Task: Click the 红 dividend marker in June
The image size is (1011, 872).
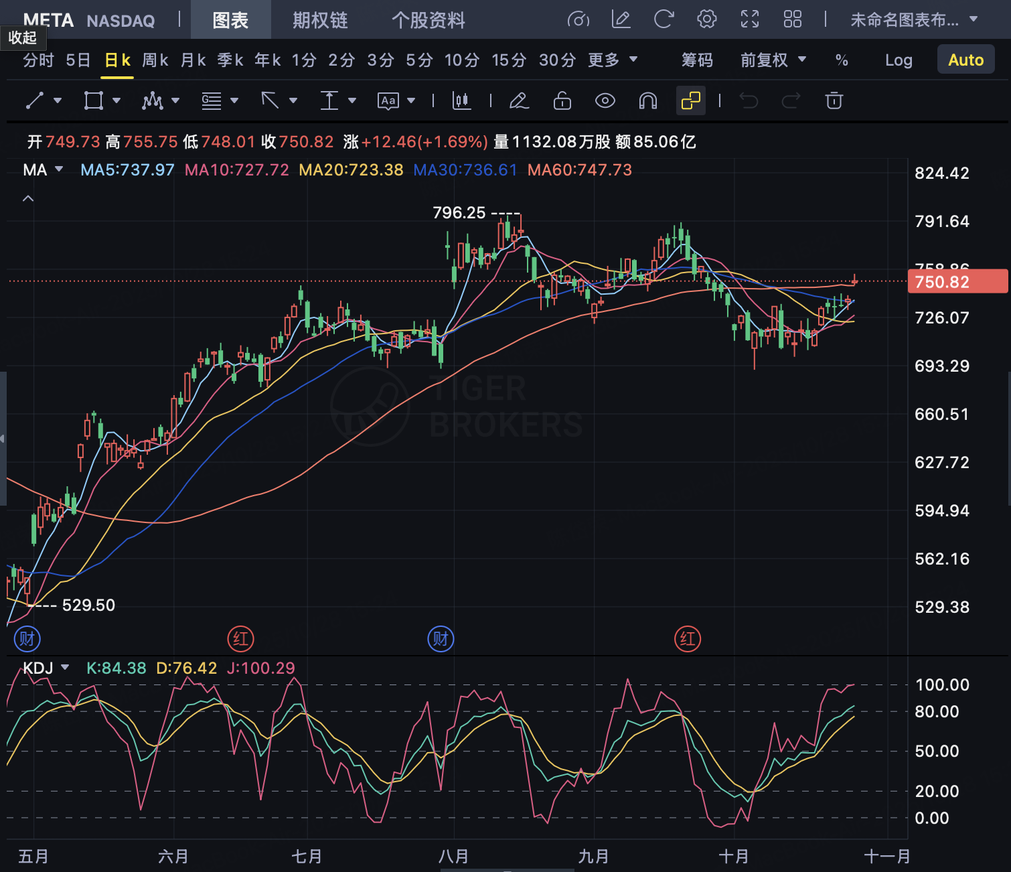Action: pos(241,639)
